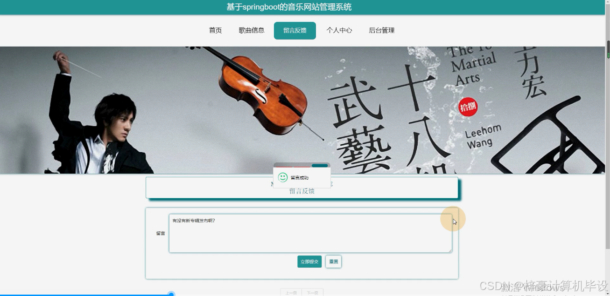Viewport: 610px width, 296px height.
Task: Click the textarea resize handle corner
Action: [450, 250]
